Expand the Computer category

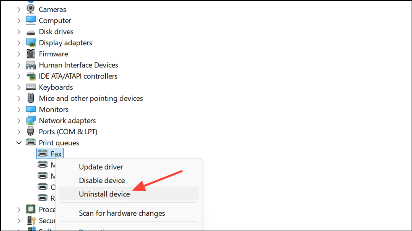click(19, 21)
